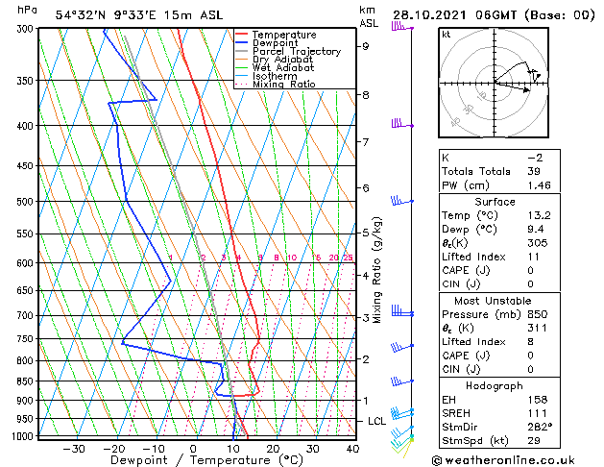The width and height of the screenshot is (604, 467).
Task: Click the wind barb at 500 hPa
Action: pyautogui.click(x=402, y=201)
